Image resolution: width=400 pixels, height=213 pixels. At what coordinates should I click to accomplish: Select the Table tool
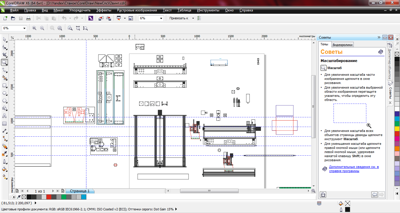pos(4,123)
